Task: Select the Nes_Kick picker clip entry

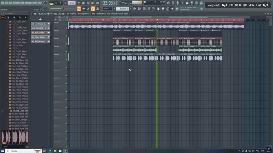Action: tap(41, 33)
